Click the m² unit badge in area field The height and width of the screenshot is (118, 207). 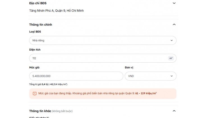pos(171,58)
